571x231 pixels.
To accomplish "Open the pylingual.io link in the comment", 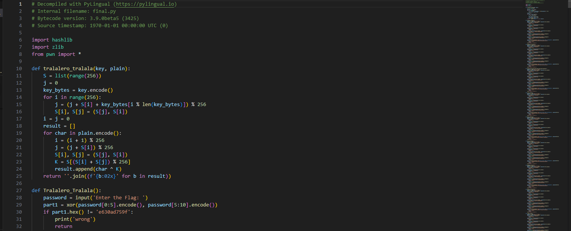I will pos(146,4).
